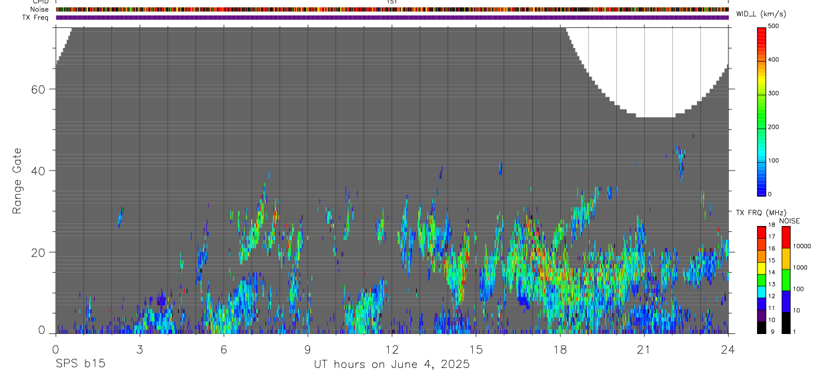Click the 9 MHz frequency legend value
The height and width of the screenshot is (378, 819).
[x=774, y=331]
